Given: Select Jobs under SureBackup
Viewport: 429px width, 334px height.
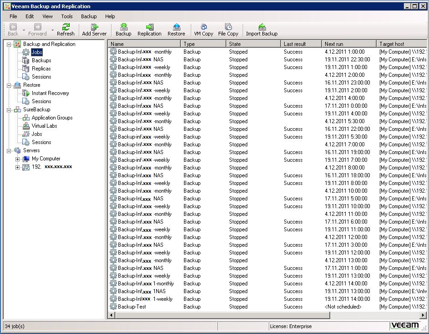Looking at the screenshot, I should coord(37,134).
